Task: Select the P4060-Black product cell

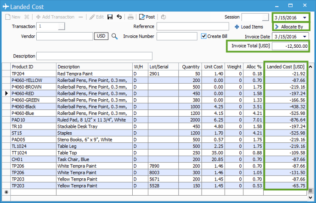Action: tap(33, 107)
